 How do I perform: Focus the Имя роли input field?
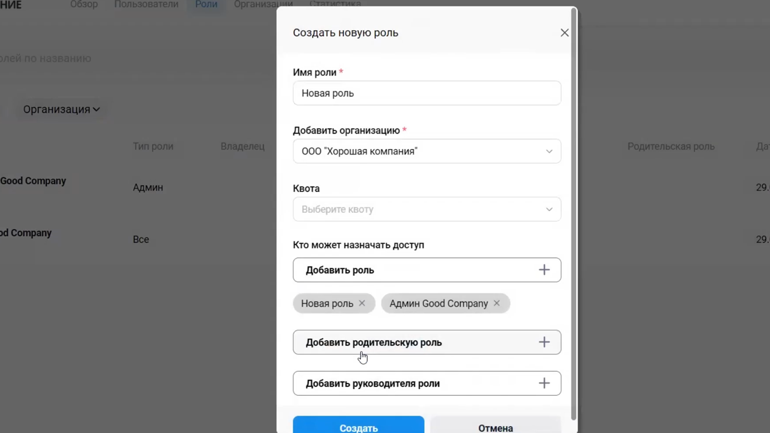[x=427, y=93]
